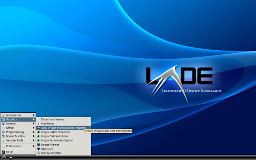The image size is (256, 160).
Task: Open the System Tools menu entry
Action: click(18, 140)
